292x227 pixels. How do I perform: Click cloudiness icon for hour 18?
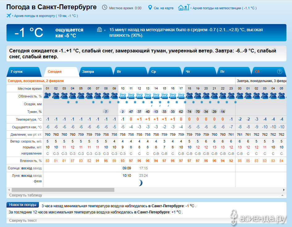coord(189,96)
